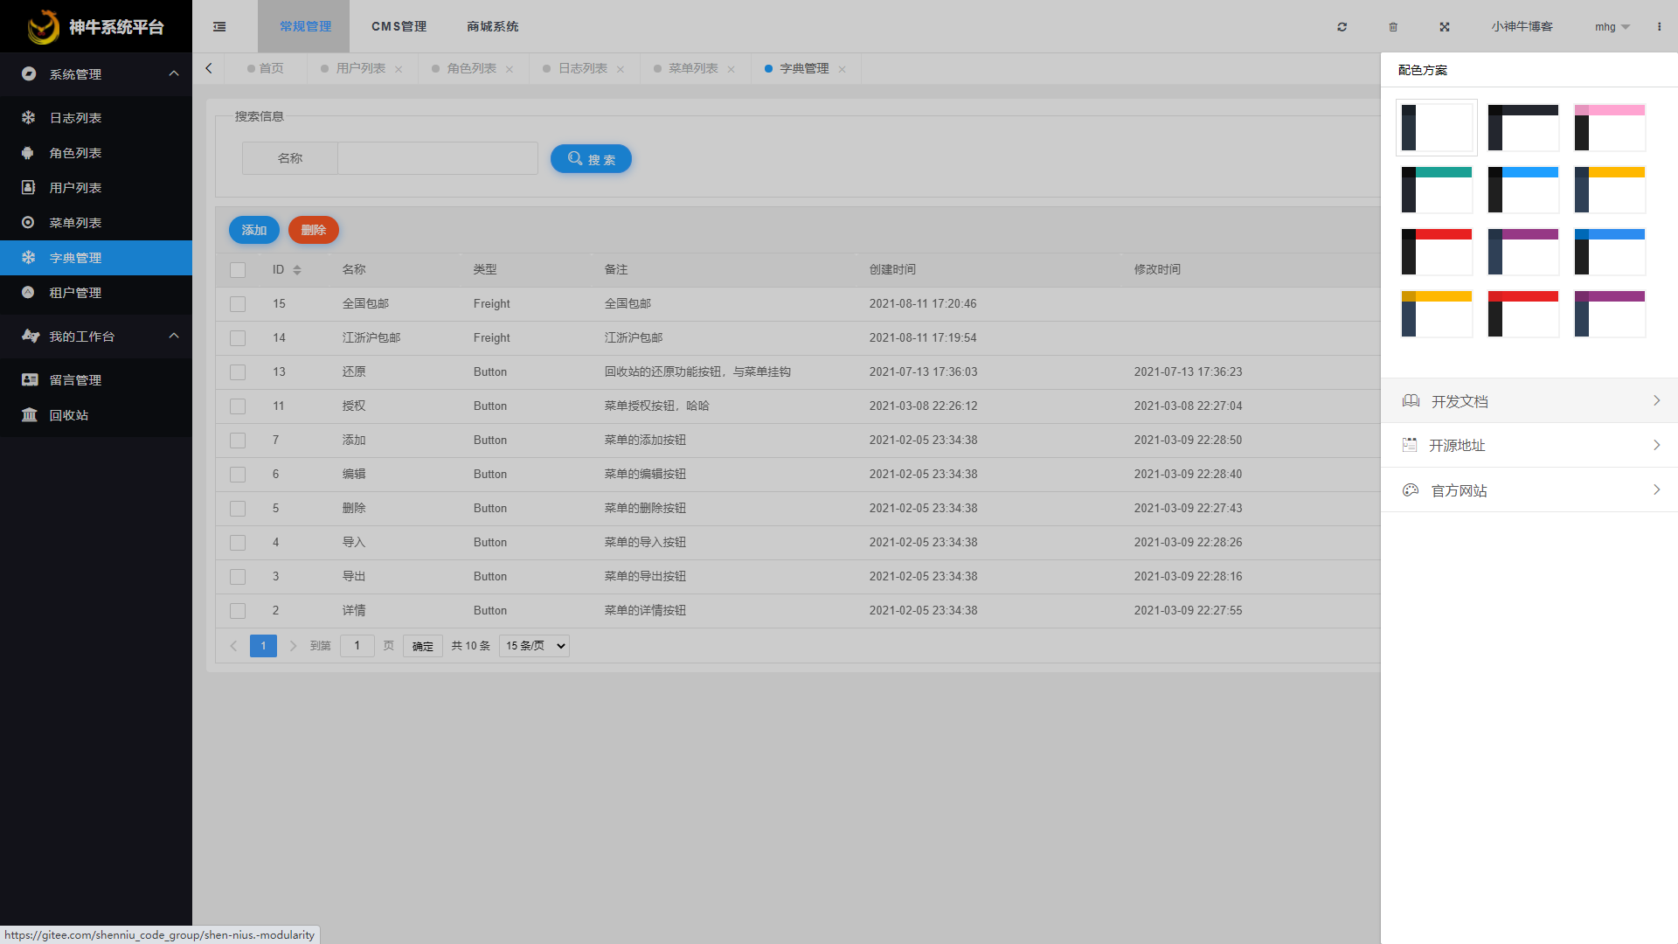This screenshot has height=944, width=1678.
Task: Click the trash icon in top bar
Action: point(1393,27)
